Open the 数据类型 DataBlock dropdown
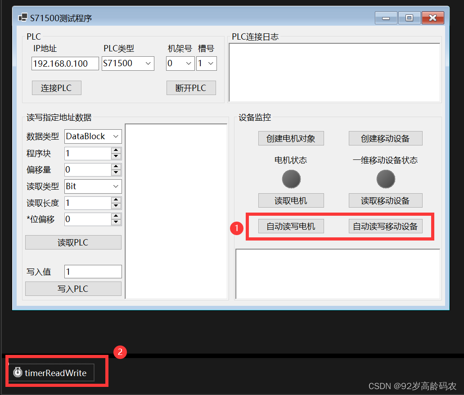The width and height of the screenshot is (464, 395). [93, 136]
